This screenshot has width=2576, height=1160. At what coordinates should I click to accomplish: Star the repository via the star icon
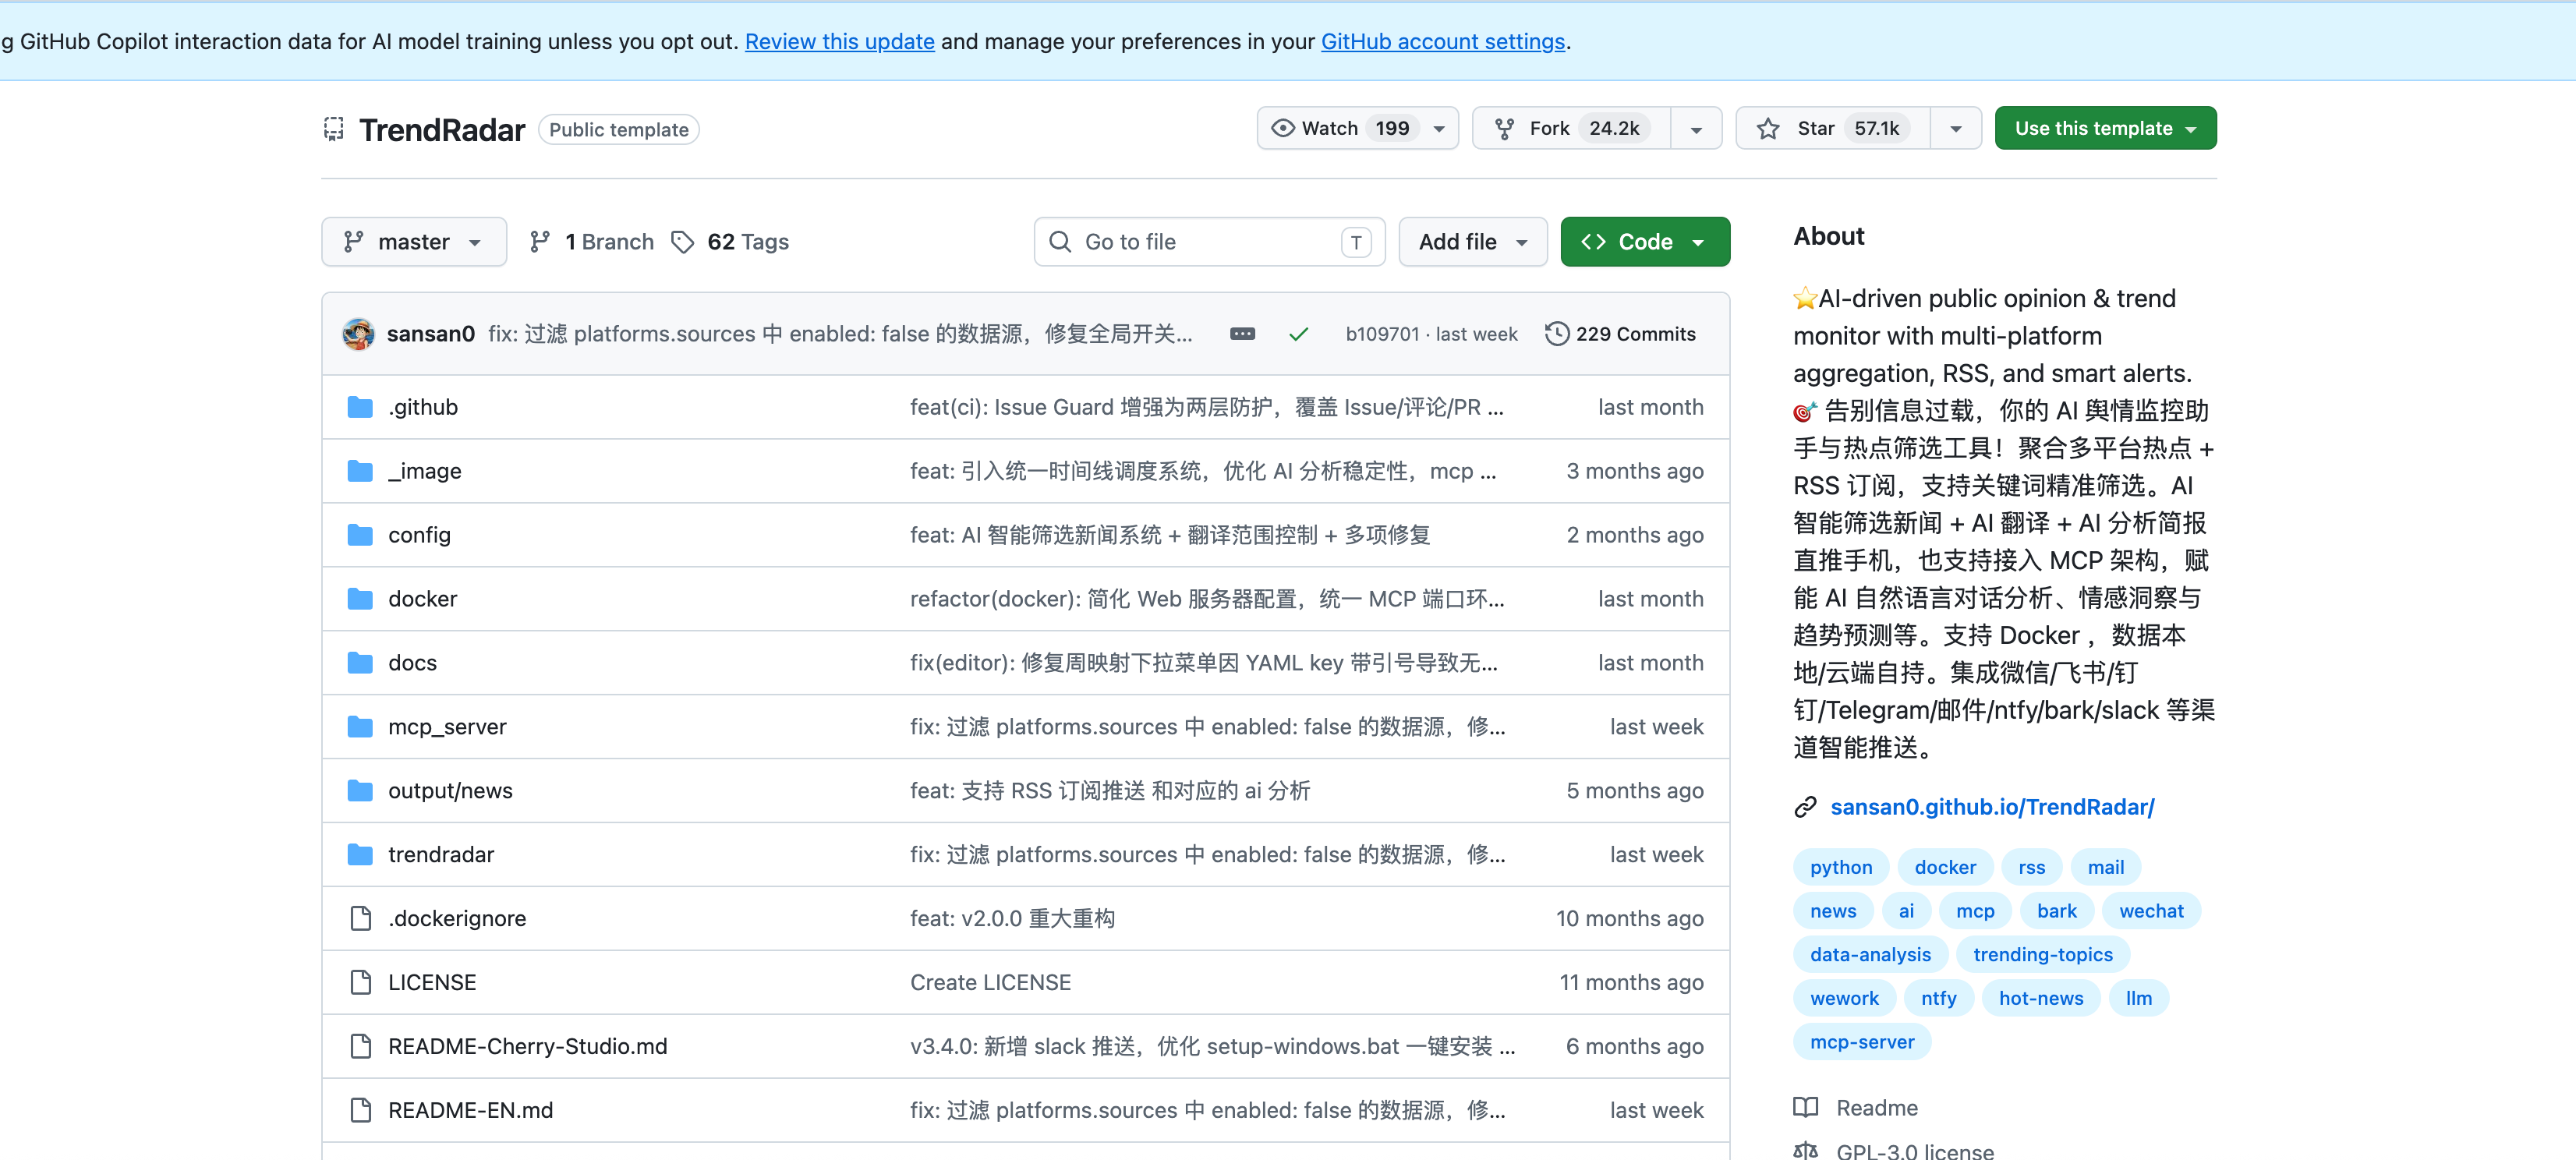(x=1768, y=128)
